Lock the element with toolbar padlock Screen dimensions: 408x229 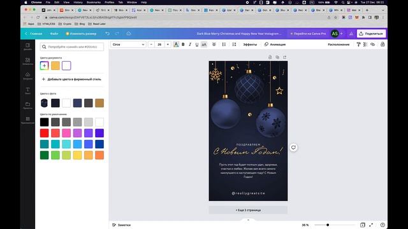click(382, 45)
